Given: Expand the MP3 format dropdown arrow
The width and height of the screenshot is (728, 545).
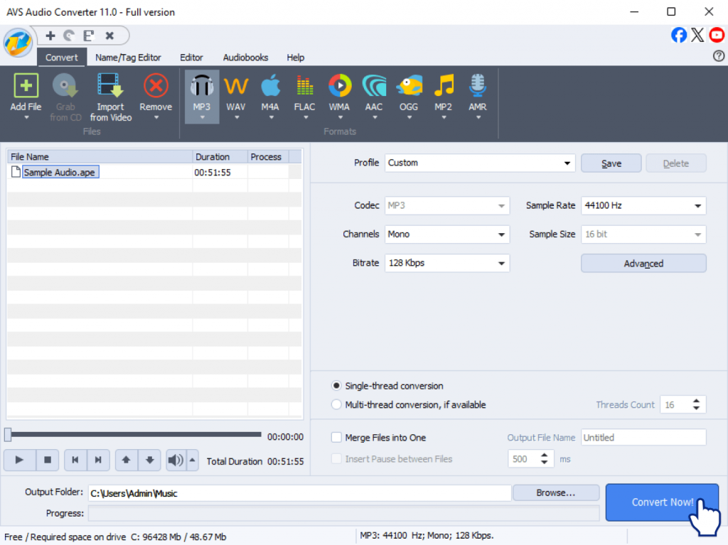Looking at the screenshot, I should point(202,118).
